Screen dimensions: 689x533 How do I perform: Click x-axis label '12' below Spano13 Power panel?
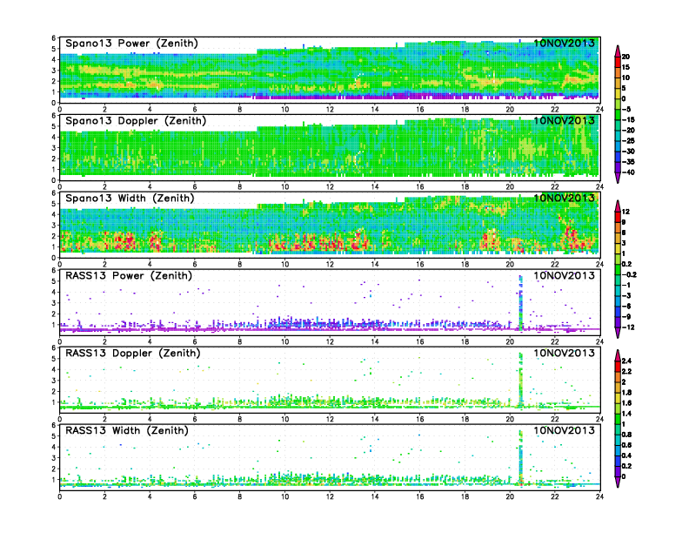click(x=330, y=110)
